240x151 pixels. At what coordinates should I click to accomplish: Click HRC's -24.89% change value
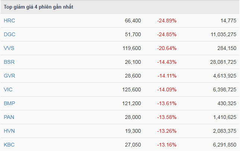click(167, 21)
